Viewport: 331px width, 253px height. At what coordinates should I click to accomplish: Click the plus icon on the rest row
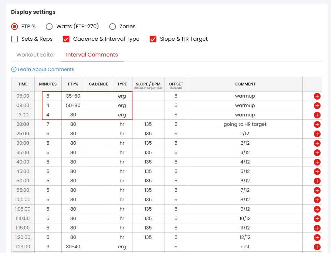point(317,247)
